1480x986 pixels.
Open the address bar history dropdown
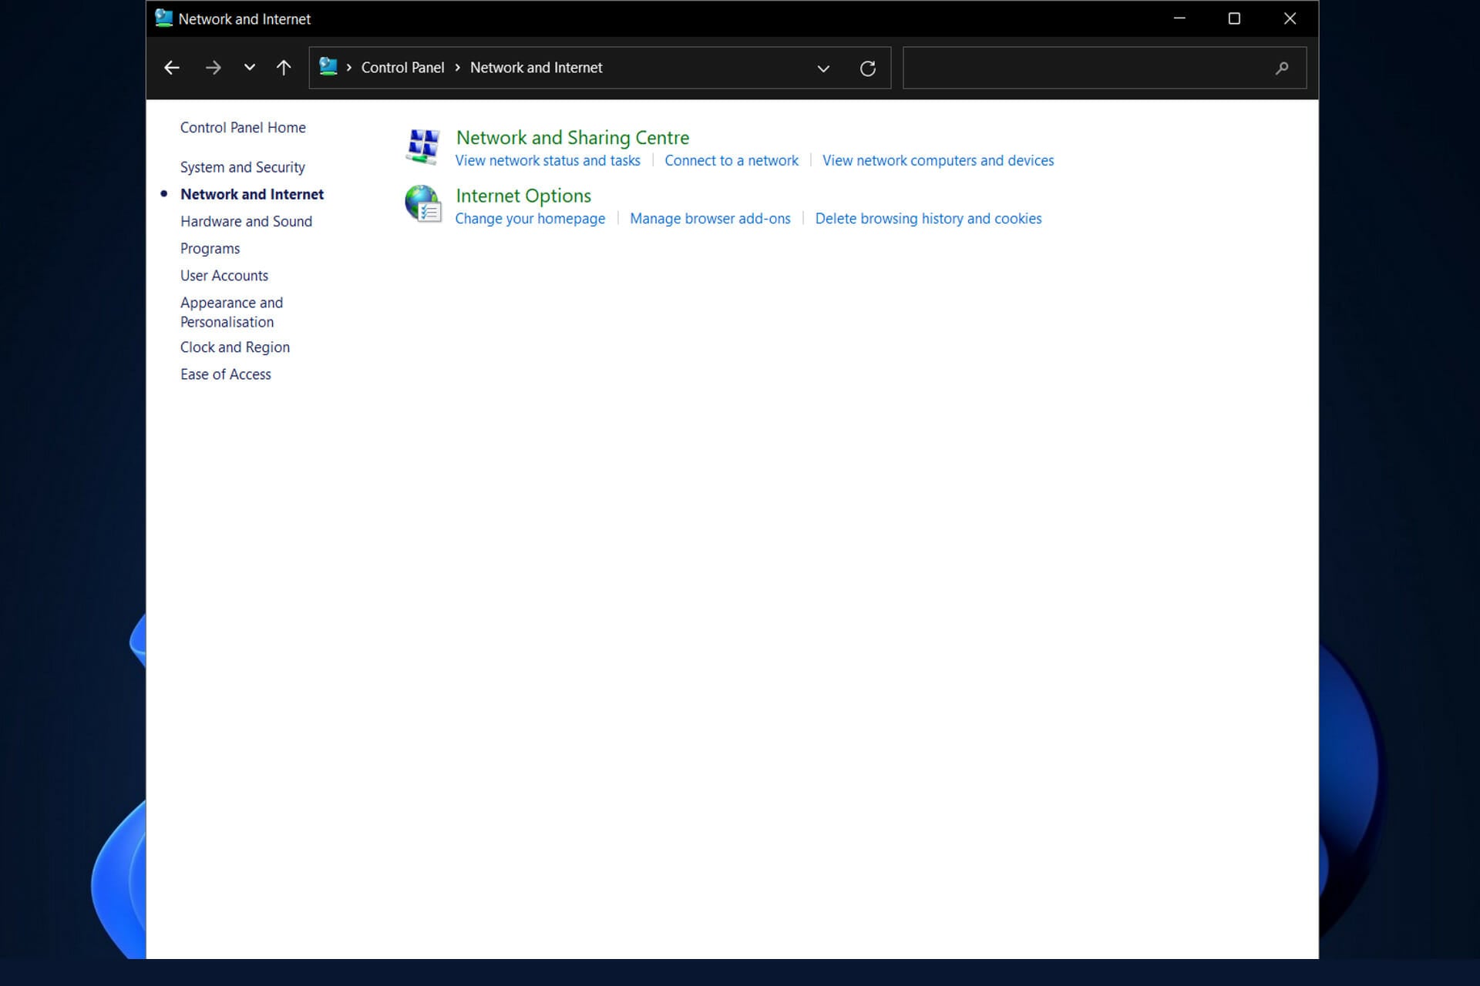(823, 68)
